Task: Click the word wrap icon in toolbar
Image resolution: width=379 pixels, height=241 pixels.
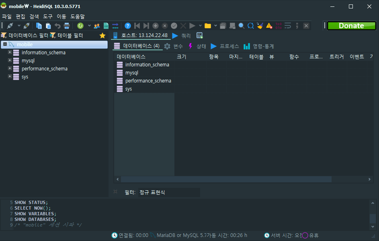Action: tap(288, 26)
